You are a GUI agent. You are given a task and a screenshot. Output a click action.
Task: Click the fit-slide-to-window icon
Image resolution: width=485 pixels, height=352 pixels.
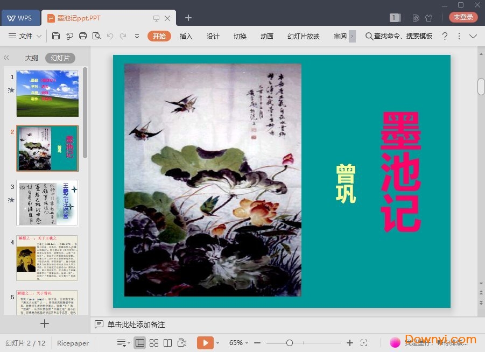coord(364,343)
